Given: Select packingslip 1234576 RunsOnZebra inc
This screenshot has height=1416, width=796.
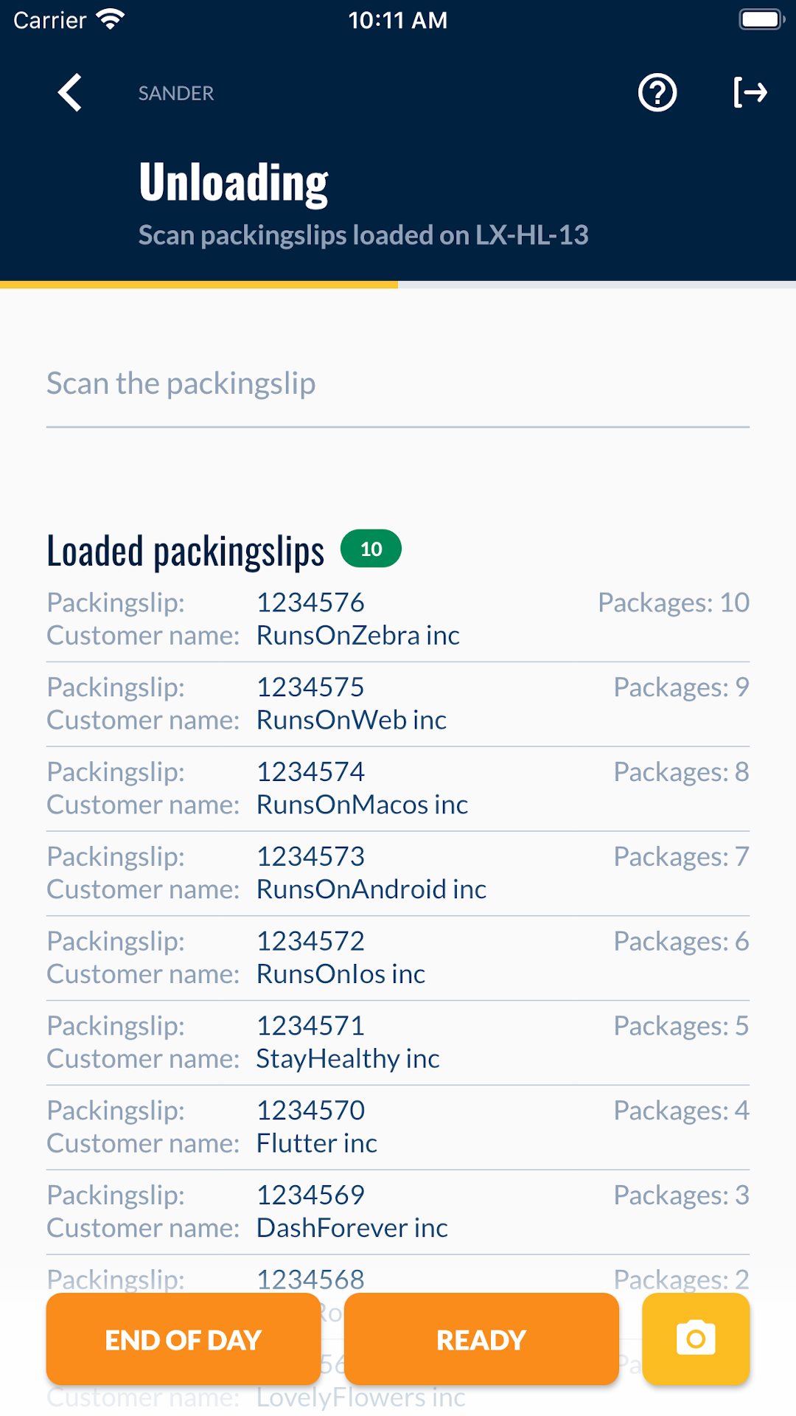Looking at the screenshot, I should point(398,619).
